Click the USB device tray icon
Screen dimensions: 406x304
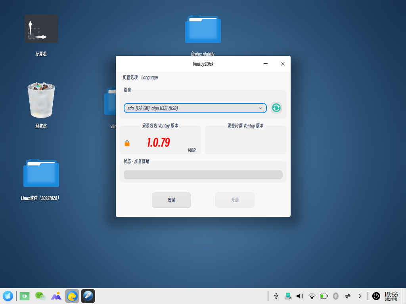pos(276,296)
